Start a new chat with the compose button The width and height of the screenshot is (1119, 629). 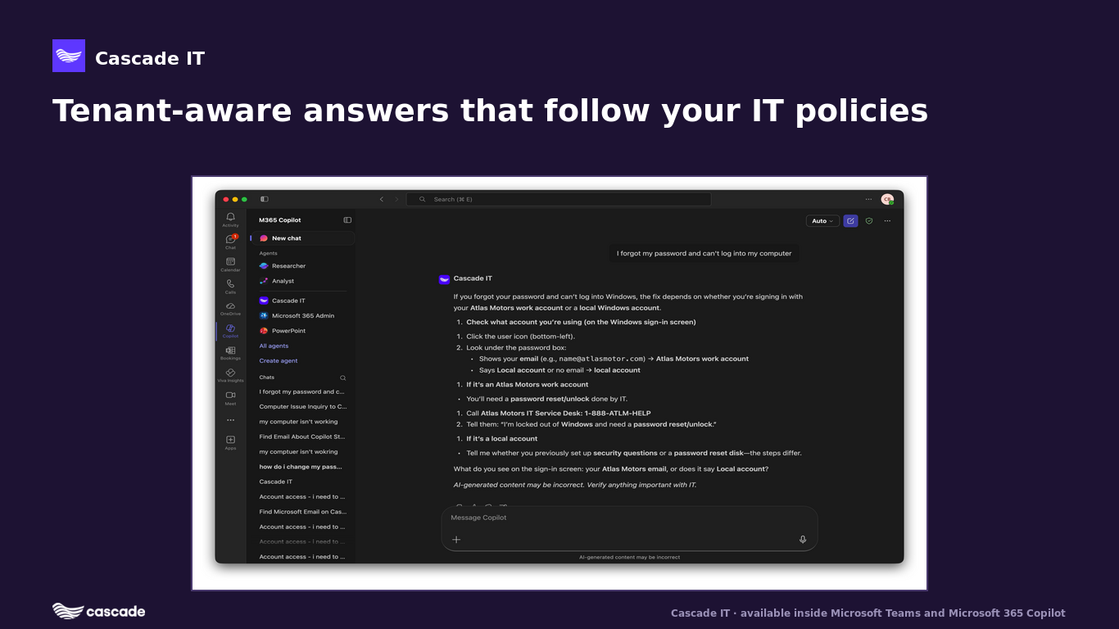click(850, 221)
